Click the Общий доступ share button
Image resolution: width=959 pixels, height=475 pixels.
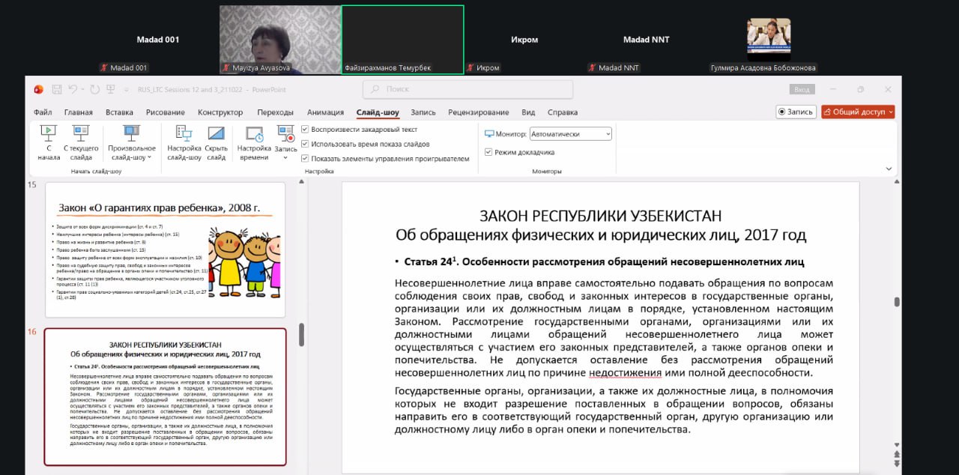[x=858, y=112]
